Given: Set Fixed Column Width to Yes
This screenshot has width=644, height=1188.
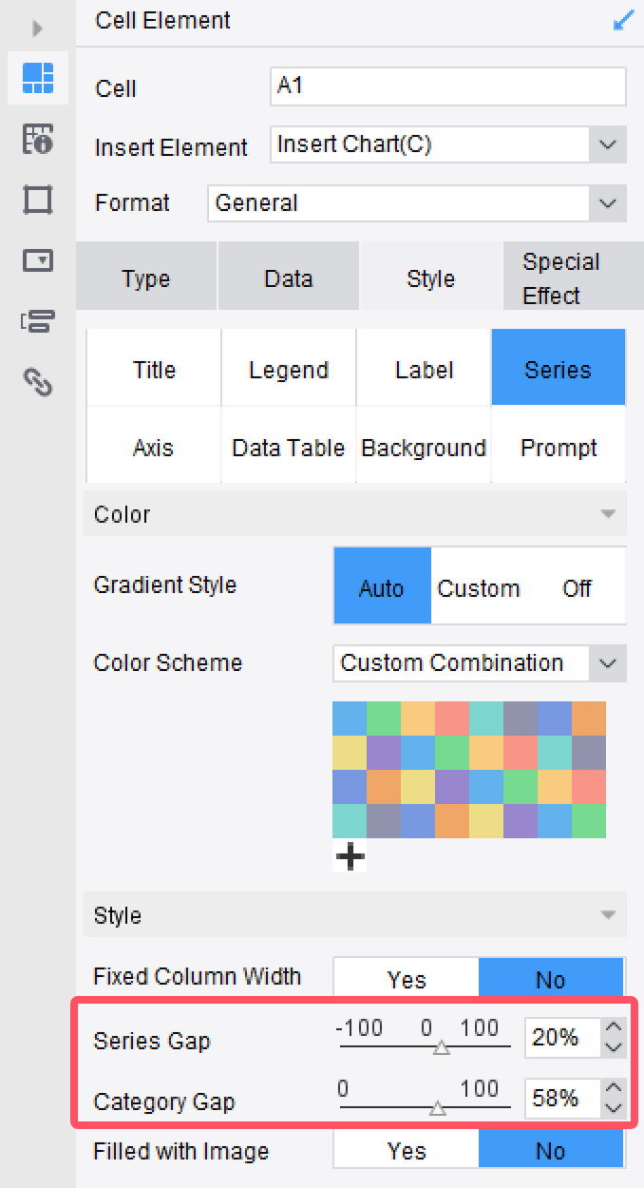Looking at the screenshot, I should [407, 979].
